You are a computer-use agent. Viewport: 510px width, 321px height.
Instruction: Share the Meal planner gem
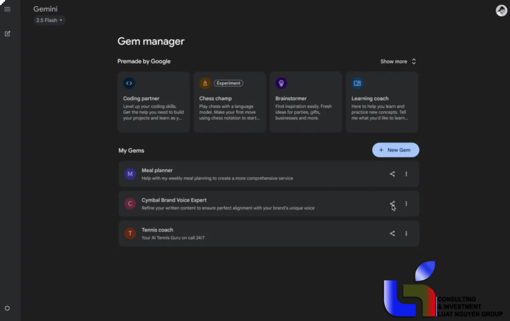tap(392, 174)
